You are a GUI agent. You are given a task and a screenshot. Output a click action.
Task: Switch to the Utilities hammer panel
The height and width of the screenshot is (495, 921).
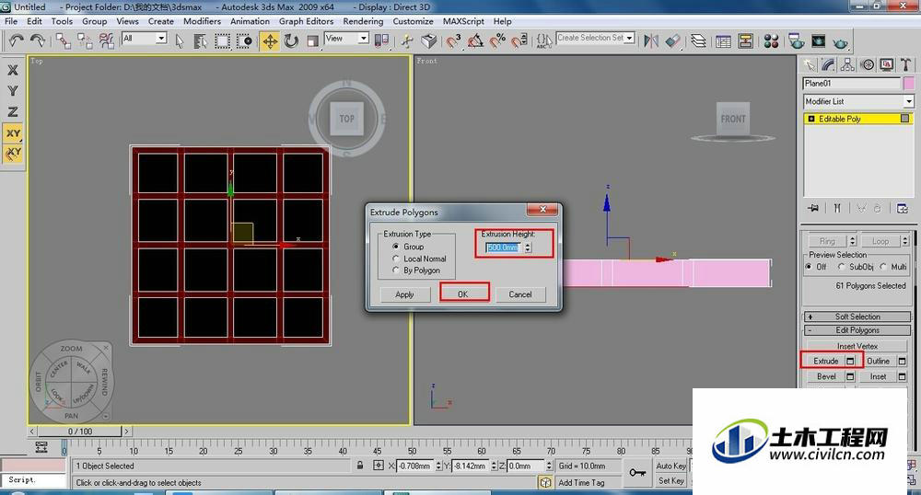905,64
